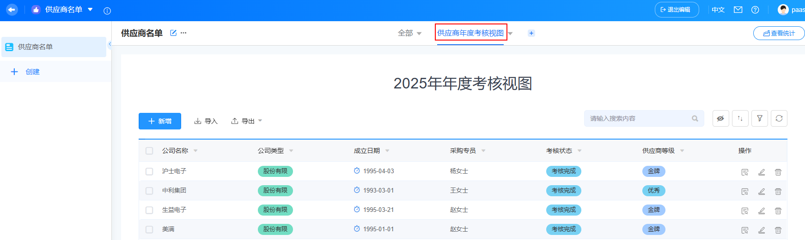Image resolution: width=805 pixels, height=240 pixels.
Task: Open 成立日期 column dropdown arrow
Action: pos(387,151)
